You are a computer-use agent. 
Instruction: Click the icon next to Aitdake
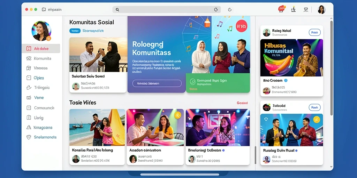(x=29, y=48)
